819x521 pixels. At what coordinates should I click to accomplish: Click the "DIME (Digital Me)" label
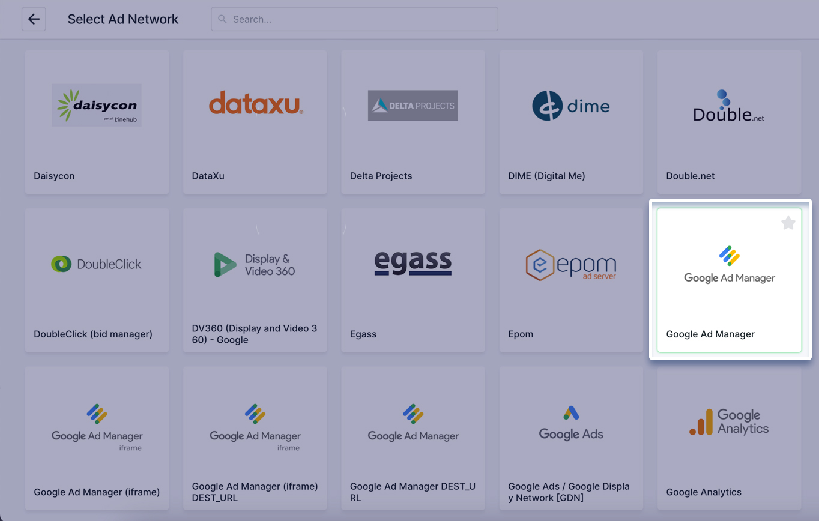(x=546, y=176)
